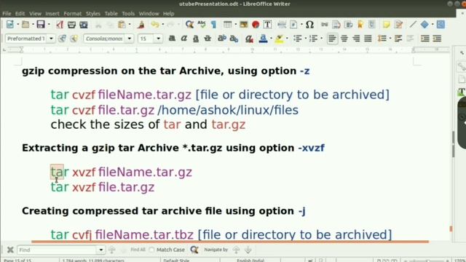466x262 pixels.
Task: Click the Superscript icon
Action: click(x=221, y=39)
